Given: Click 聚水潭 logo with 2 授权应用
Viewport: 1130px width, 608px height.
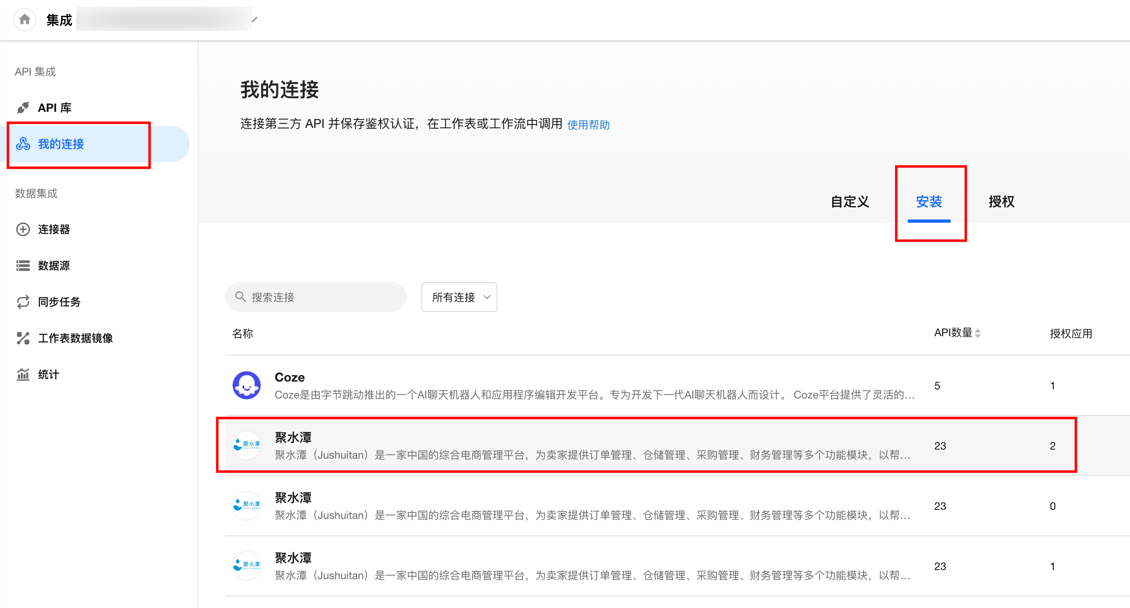Looking at the screenshot, I should 247,445.
